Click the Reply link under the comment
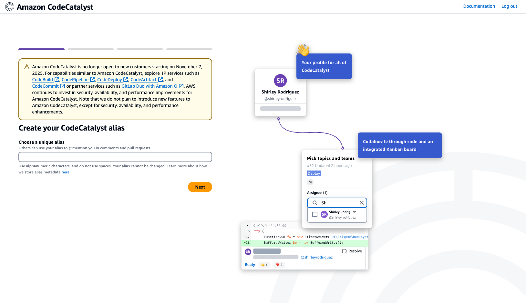 tap(250, 265)
